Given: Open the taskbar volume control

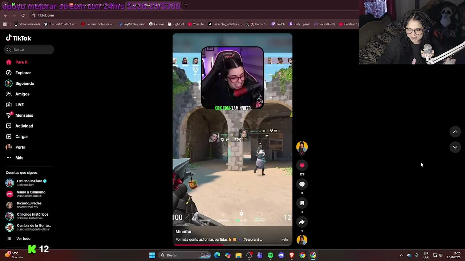Looking at the screenshot, I should [x=441, y=255].
